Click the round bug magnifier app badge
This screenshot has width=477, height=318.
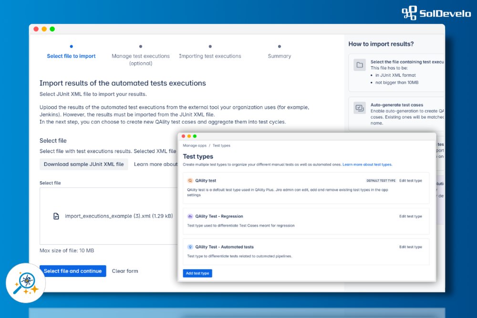click(x=26, y=283)
